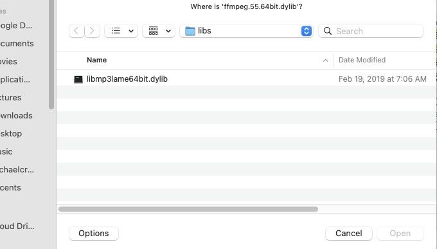Image resolution: width=437 pixels, height=249 pixels.
Task: Open list view options dropdown arrow
Action: coord(131,31)
